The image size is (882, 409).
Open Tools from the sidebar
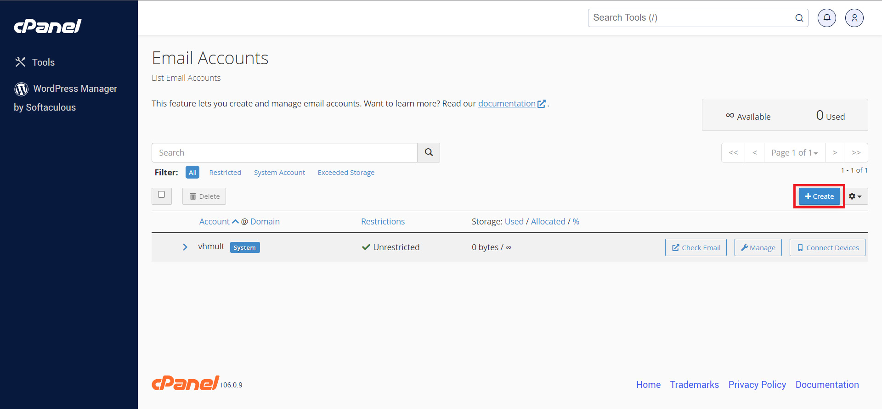coord(35,62)
